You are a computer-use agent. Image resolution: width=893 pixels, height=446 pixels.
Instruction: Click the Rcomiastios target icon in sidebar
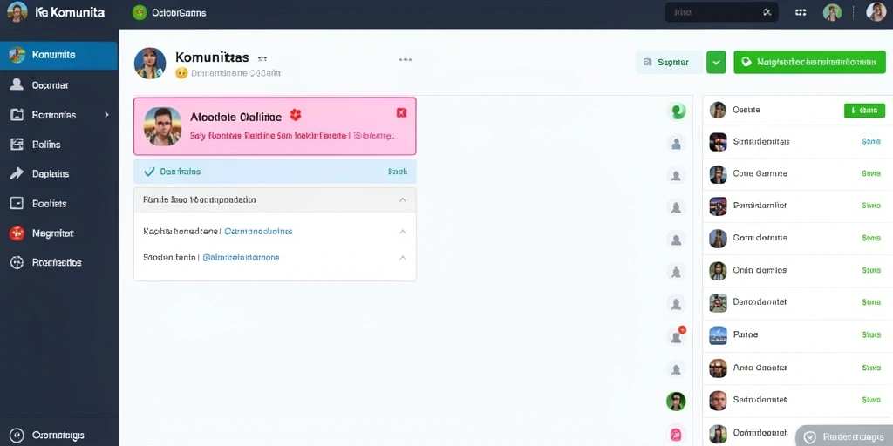17,263
